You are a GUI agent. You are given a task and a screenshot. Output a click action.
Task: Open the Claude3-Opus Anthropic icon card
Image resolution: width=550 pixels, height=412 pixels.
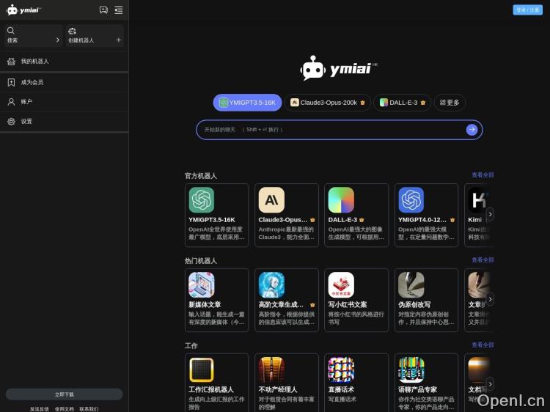click(x=271, y=200)
